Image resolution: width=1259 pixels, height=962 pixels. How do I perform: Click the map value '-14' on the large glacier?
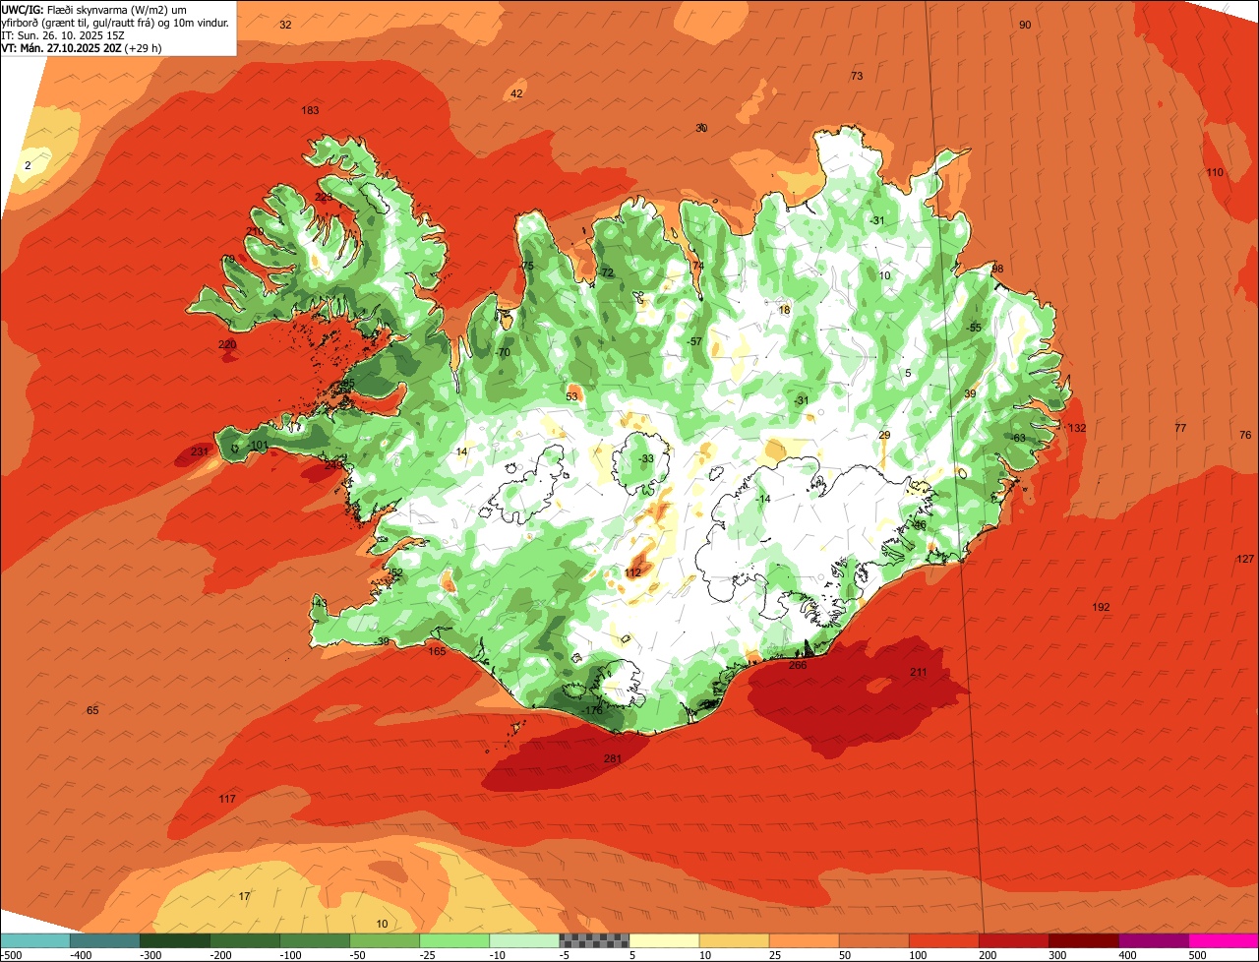pos(763,500)
